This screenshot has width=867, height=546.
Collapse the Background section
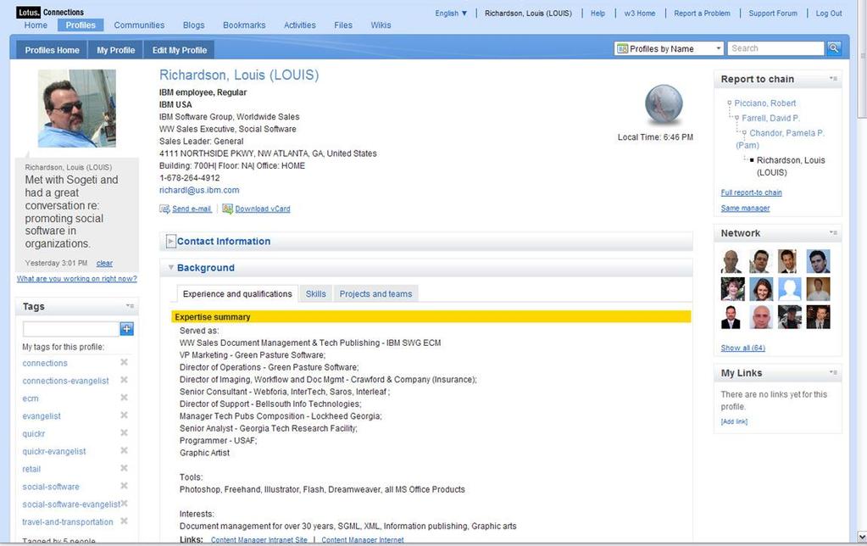click(x=171, y=268)
